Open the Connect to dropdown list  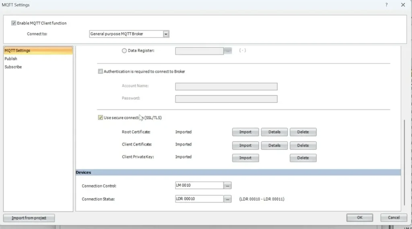coord(166,34)
